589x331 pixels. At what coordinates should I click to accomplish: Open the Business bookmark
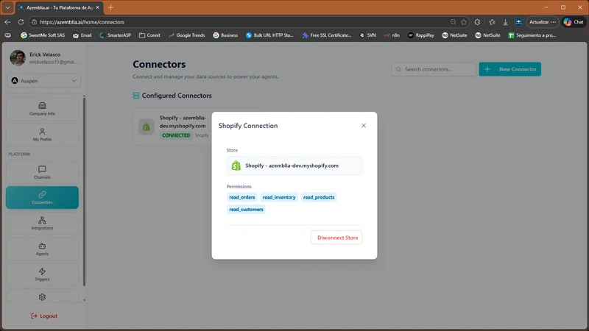(225, 35)
